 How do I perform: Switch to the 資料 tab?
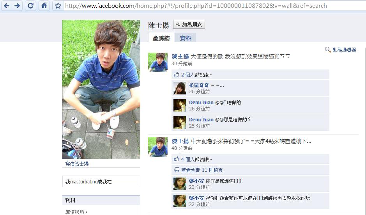[x=185, y=38]
